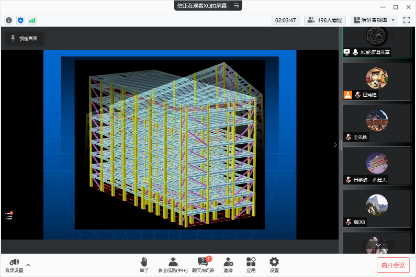
Task: Open the screen-share menu at top bar
Action: 236,6
